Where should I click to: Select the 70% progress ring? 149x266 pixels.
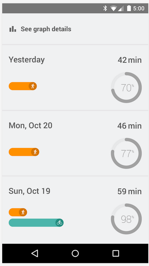pos(126,87)
